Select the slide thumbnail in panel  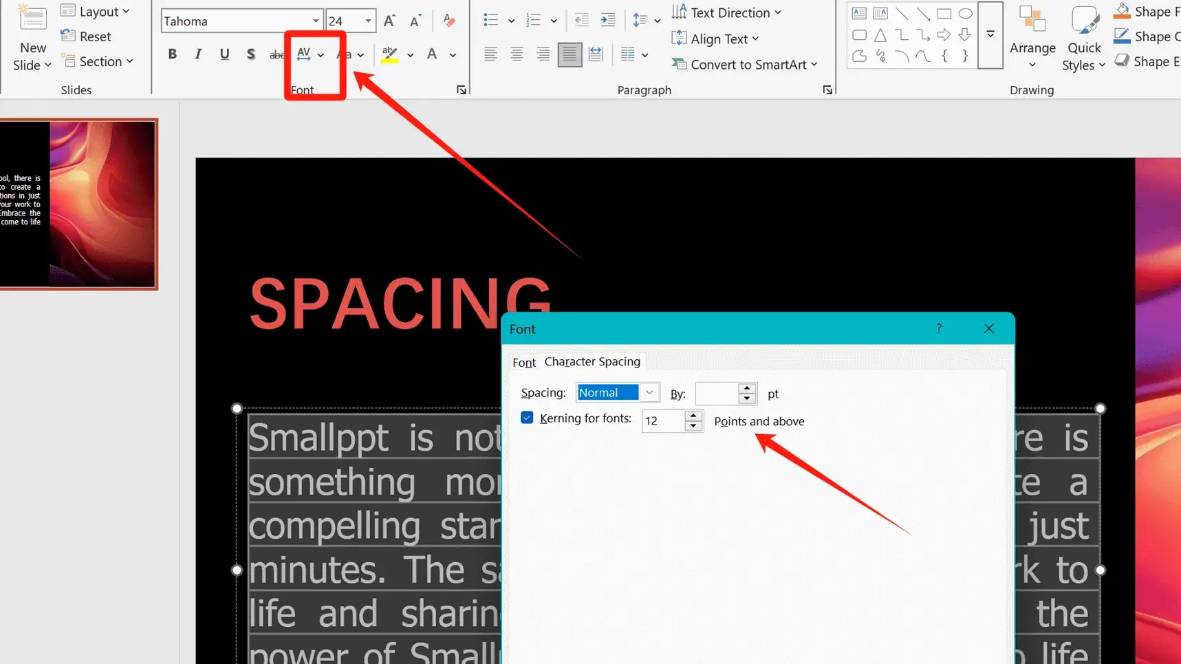(78, 204)
